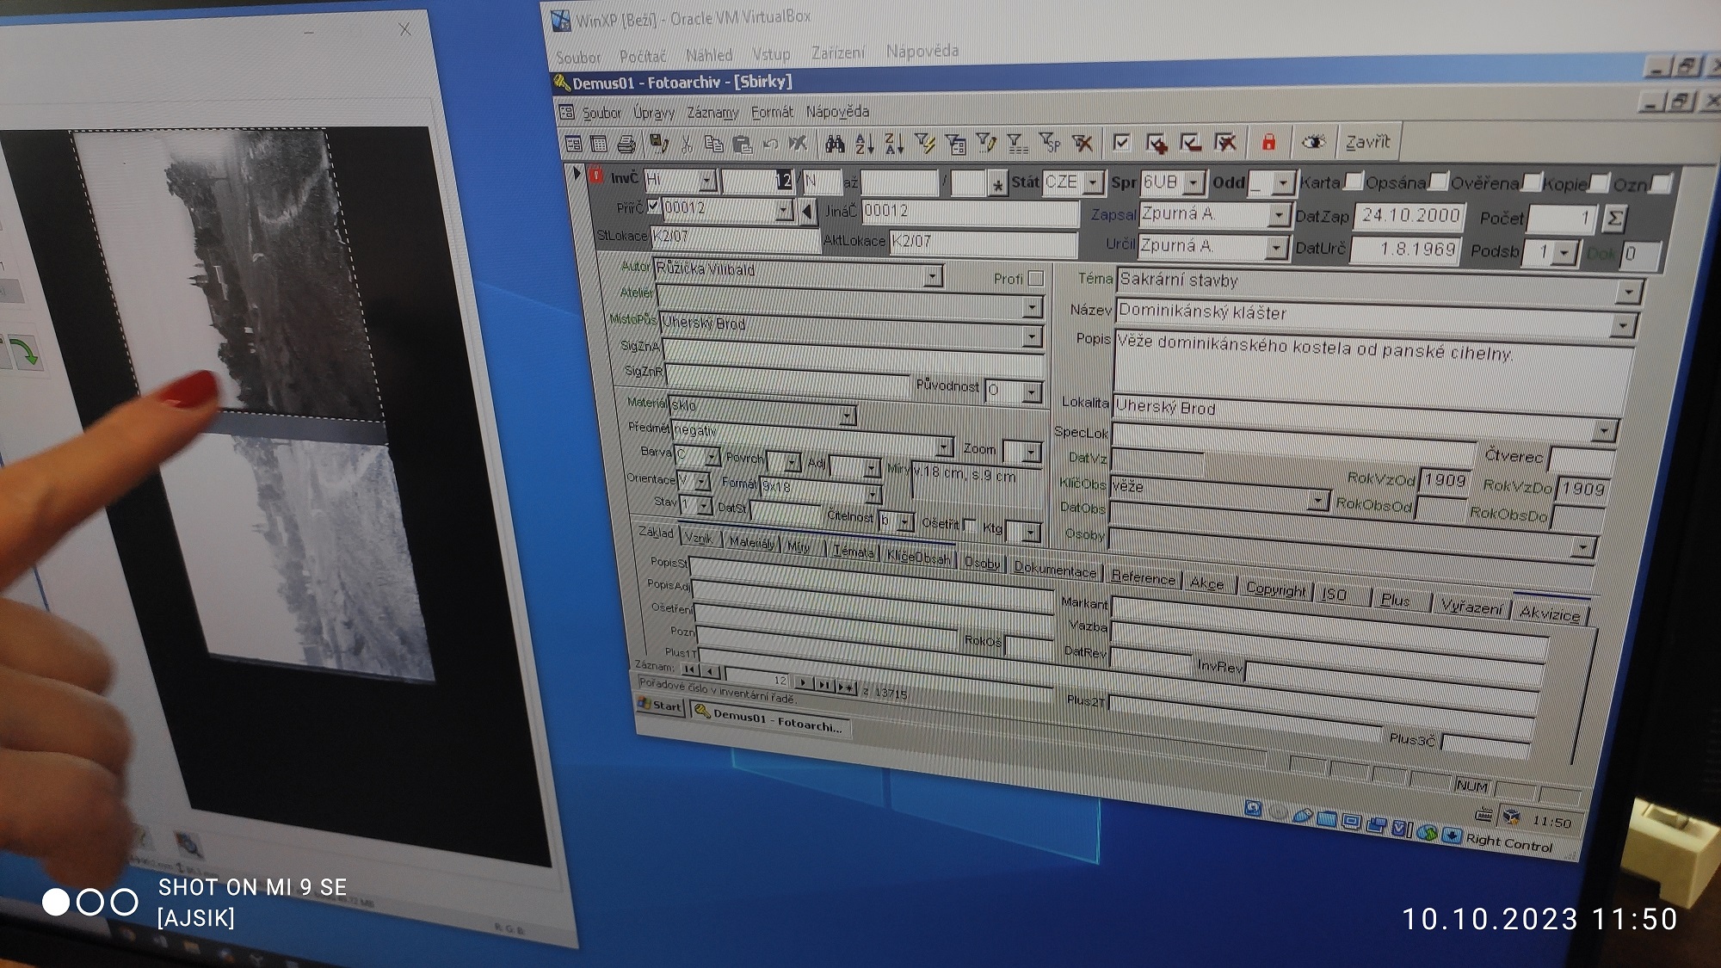Click the Cut scissors icon
The width and height of the screenshot is (1721, 968).
tap(687, 143)
